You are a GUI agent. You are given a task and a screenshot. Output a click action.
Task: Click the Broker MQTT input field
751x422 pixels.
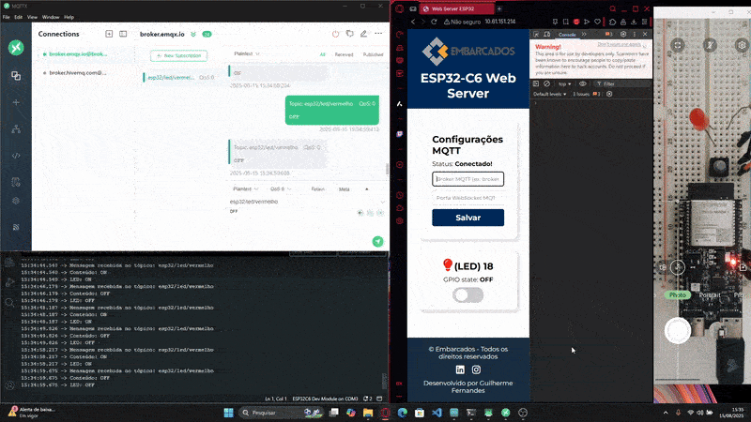tap(467, 178)
